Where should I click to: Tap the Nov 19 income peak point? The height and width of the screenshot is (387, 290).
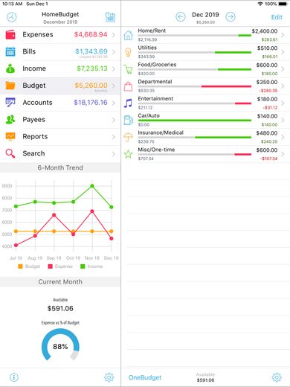92,186
